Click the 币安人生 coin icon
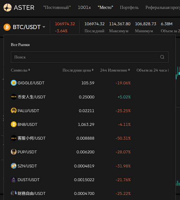The width and height of the screenshot is (180, 200). 14,97
